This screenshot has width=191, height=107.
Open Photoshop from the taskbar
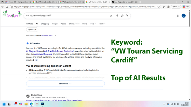click(43, 104)
